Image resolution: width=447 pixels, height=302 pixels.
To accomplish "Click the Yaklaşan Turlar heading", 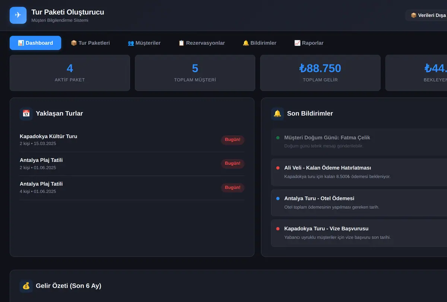I will pos(59,114).
